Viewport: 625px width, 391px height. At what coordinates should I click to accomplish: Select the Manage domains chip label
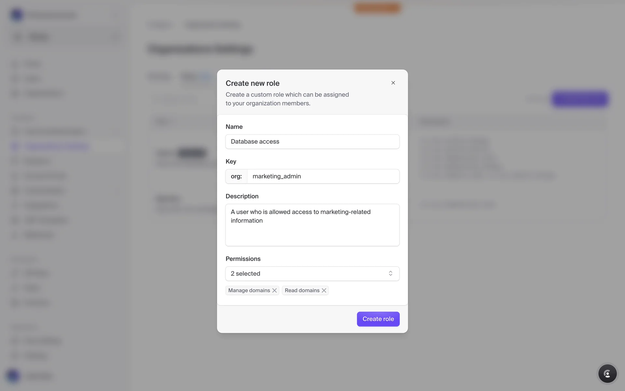click(249, 290)
